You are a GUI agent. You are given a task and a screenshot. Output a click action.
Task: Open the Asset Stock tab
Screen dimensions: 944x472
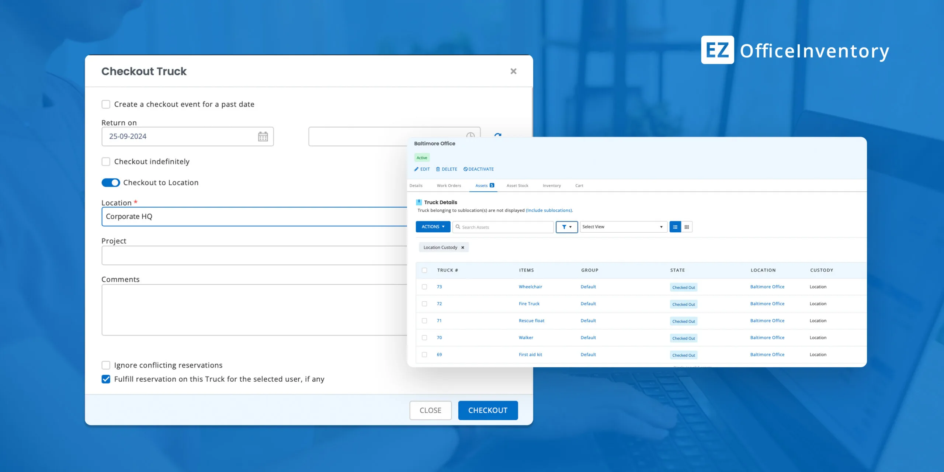(517, 185)
